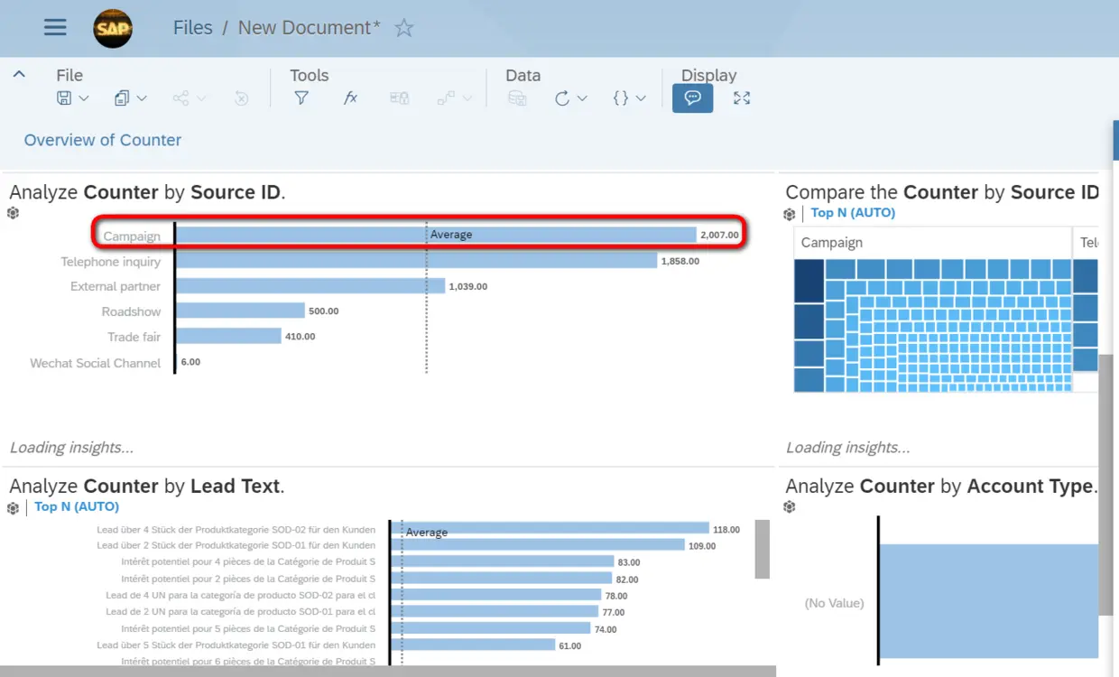Open the Filter tool icon
This screenshot has height=677, width=1119.
coord(301,98)
